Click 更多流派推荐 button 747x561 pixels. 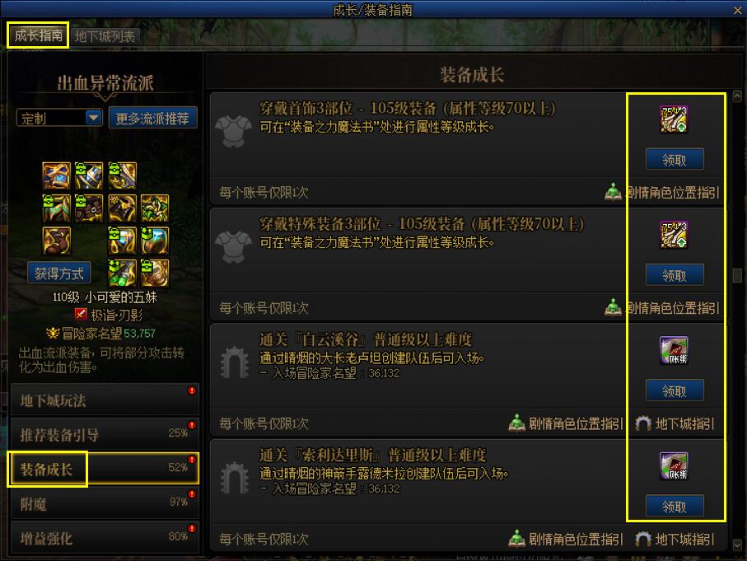coord(152,118)
